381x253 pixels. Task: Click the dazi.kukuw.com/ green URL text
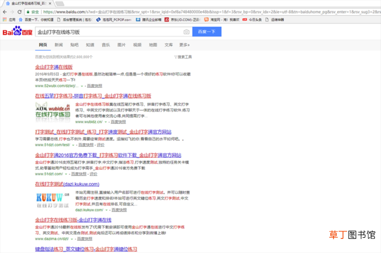89,210
